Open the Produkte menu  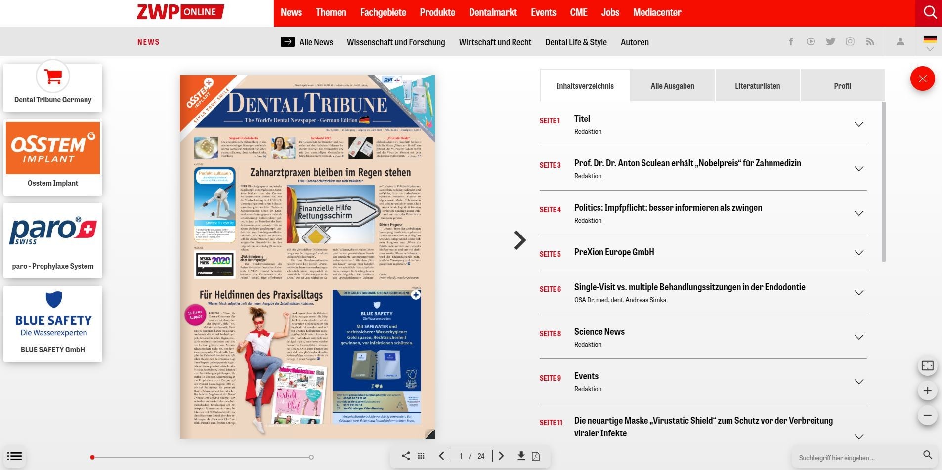click(437, 12)
